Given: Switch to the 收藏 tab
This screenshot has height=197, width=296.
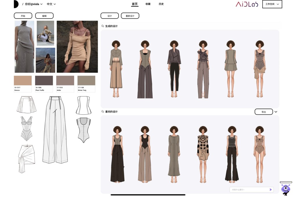Looking at the screenshot, I should pos(148,4).
